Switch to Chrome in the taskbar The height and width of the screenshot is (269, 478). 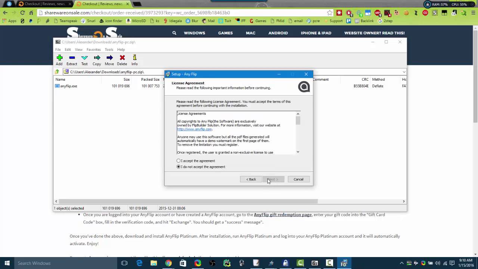click(168, 263)
